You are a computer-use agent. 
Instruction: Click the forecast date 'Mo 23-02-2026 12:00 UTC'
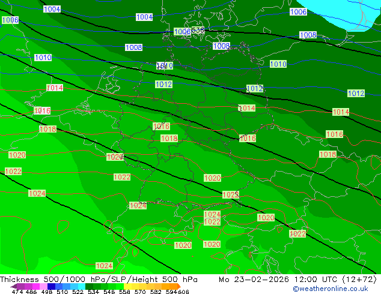tap(278, 280)
